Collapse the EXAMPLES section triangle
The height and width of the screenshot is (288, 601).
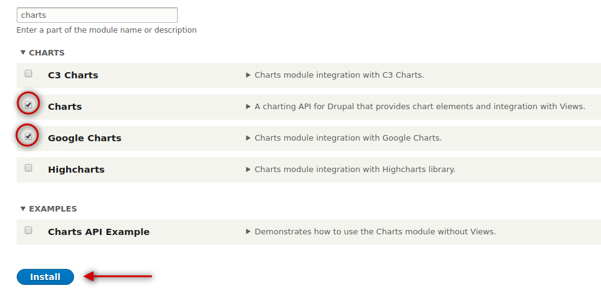(x=23, y=208)
